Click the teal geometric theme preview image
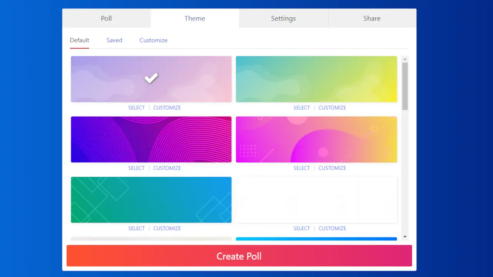The width and height of the screenshot is (493, 277). (x=151, y=200)
